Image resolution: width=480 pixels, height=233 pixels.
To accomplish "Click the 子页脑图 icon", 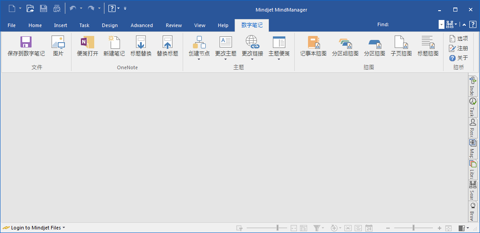I will click(401, 42).
